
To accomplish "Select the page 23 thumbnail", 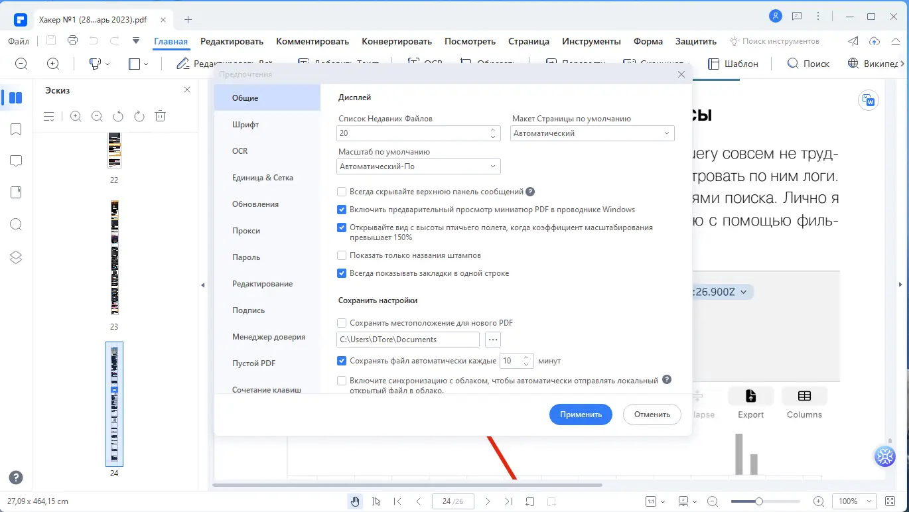I will click(x=115, y=257).
